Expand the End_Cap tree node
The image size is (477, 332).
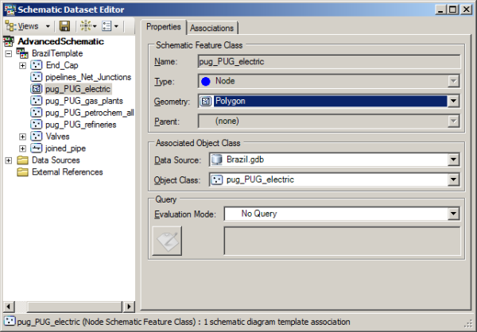pyautogui.click(x=22, y=65)
